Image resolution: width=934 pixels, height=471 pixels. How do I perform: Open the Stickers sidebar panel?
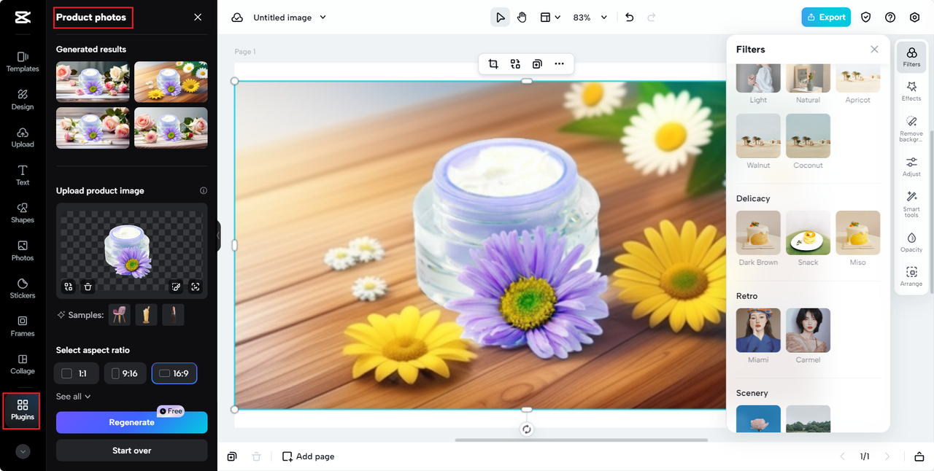click(x=23, y=289)
